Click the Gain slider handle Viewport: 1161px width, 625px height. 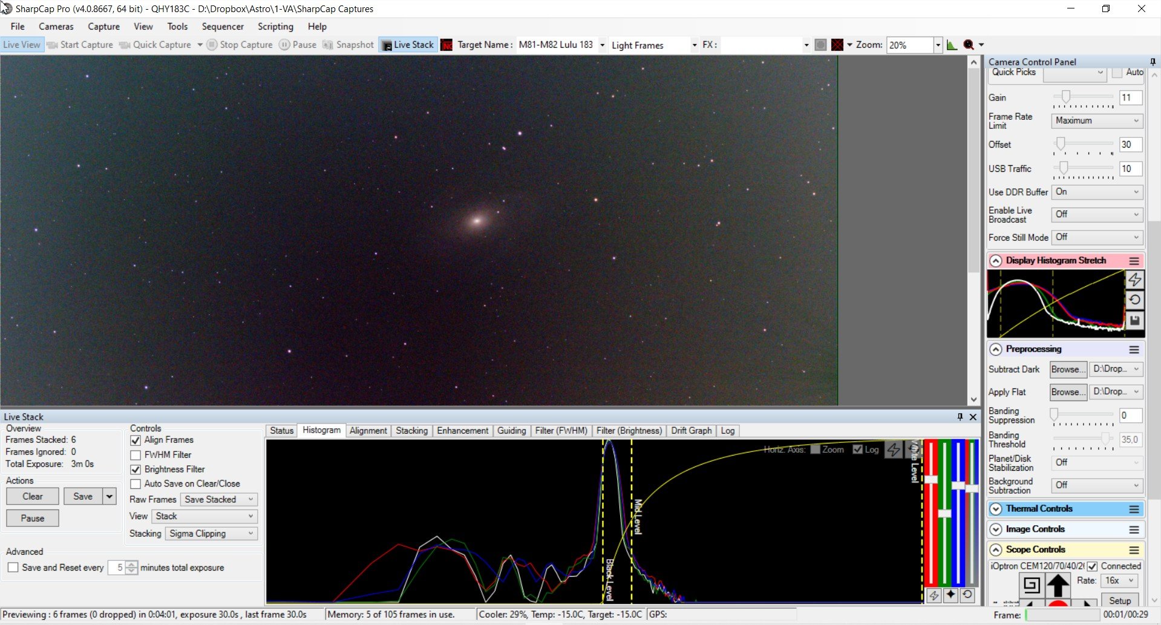pos(1066,97)
